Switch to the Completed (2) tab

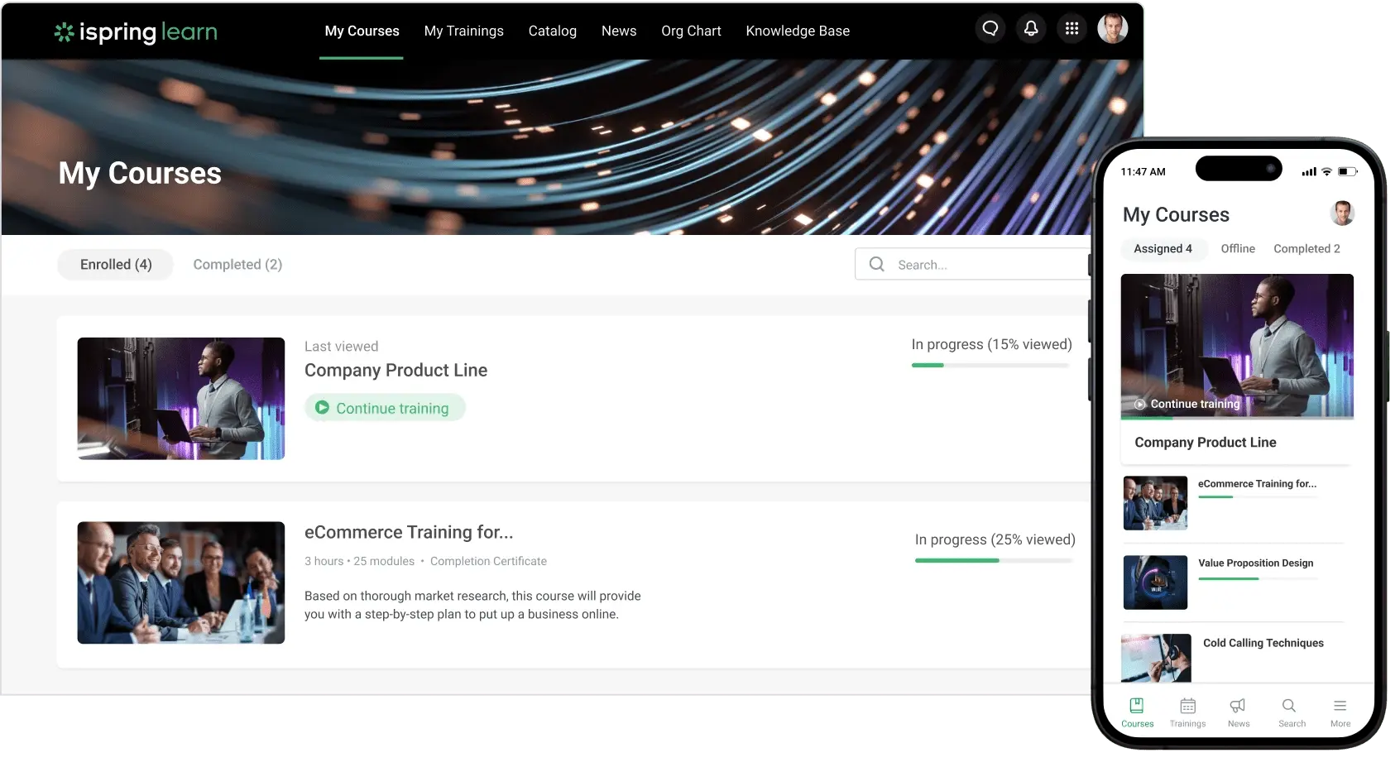point(237,265)
